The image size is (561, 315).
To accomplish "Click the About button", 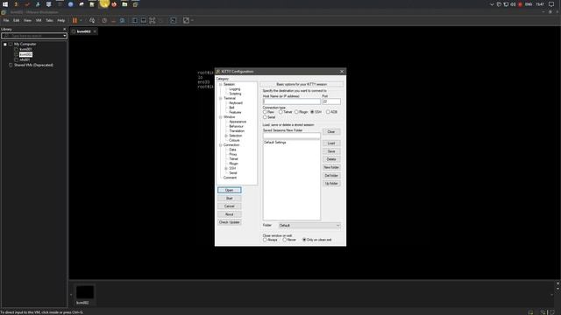I will [230, 214].
